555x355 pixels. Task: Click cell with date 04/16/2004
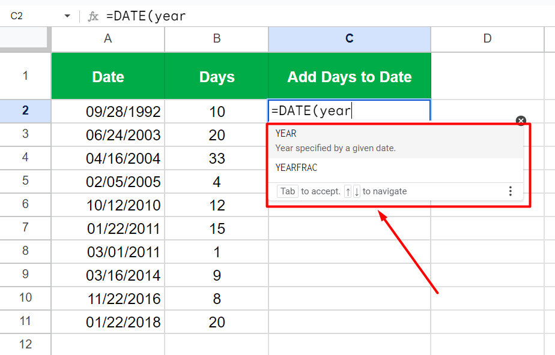(108, 158)
